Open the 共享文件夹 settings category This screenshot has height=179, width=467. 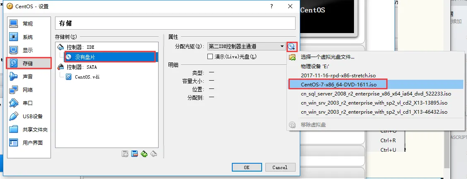29,130
